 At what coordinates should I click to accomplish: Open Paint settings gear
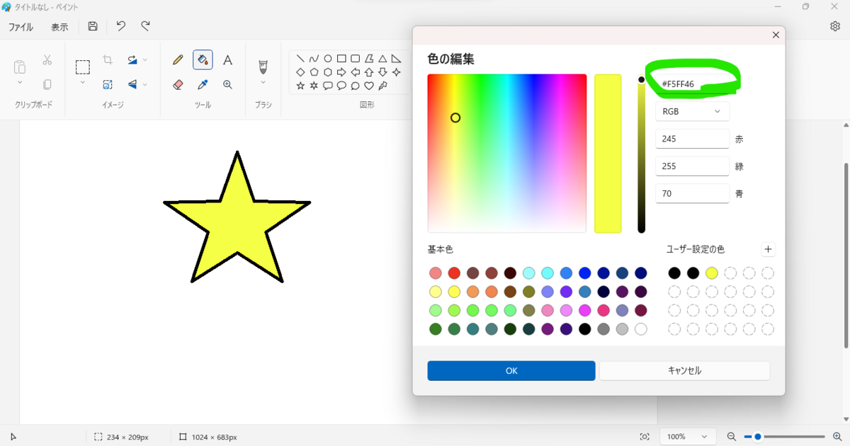(x=835, y=26)
